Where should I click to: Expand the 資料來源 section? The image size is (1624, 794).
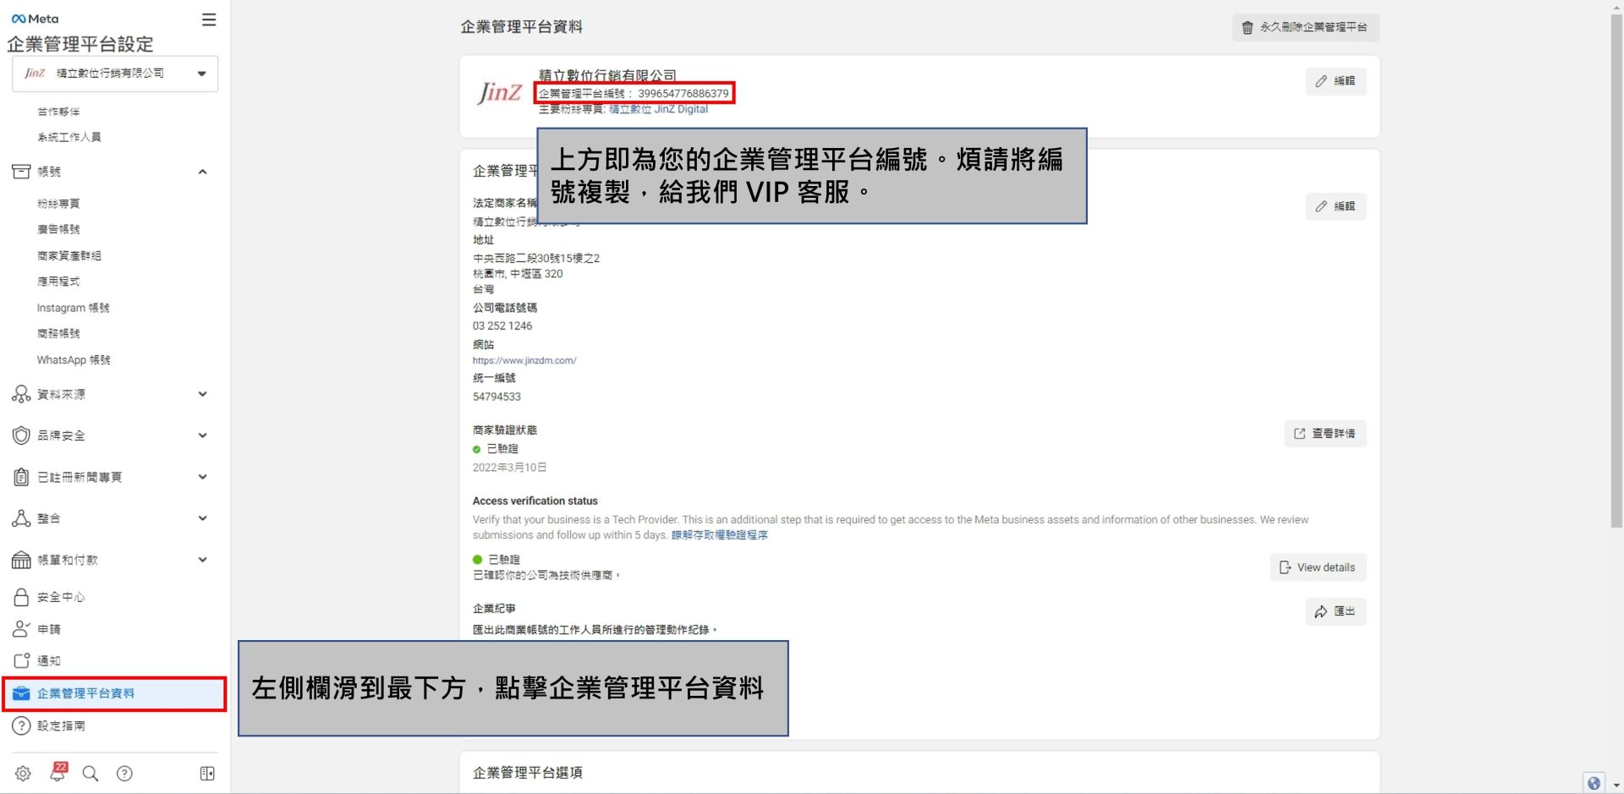pos(202,394)
